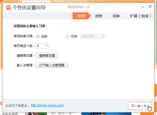Click the 个性化设置向导 title text
Viewport: 157px width, 115px height.
29,8
